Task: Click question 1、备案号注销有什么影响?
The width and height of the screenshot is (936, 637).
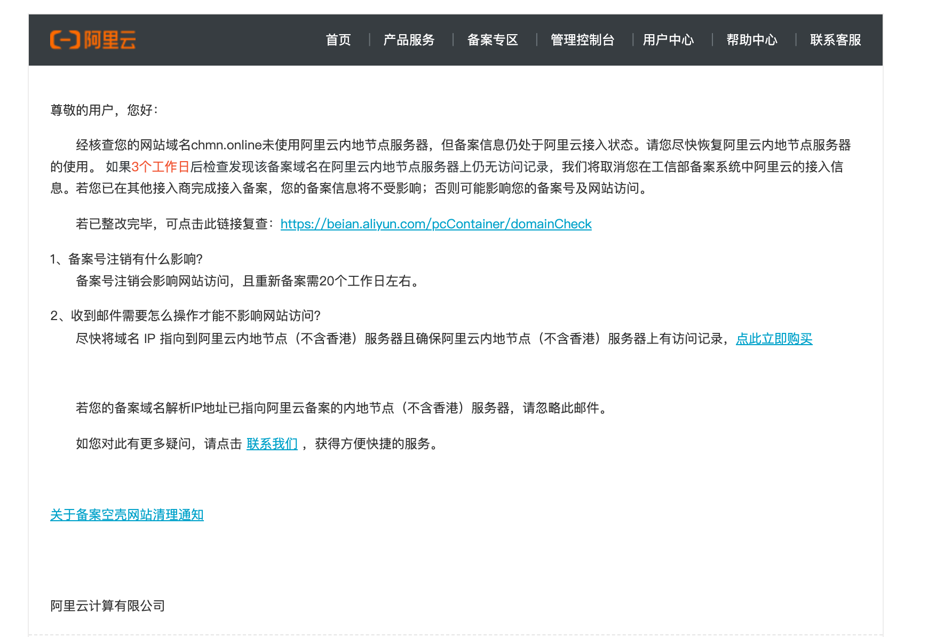Action: click(126, 259)
